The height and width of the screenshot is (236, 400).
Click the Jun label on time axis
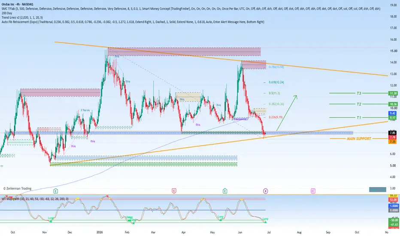(x=240, y=233)
